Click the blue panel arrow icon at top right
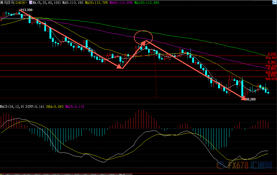This screenshot has width=277, height=175. click(275, 2)
